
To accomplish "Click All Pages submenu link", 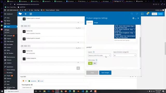I will 7,30.
